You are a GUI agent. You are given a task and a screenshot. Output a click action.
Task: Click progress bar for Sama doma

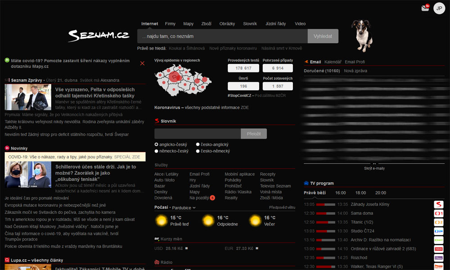[325, 213]
